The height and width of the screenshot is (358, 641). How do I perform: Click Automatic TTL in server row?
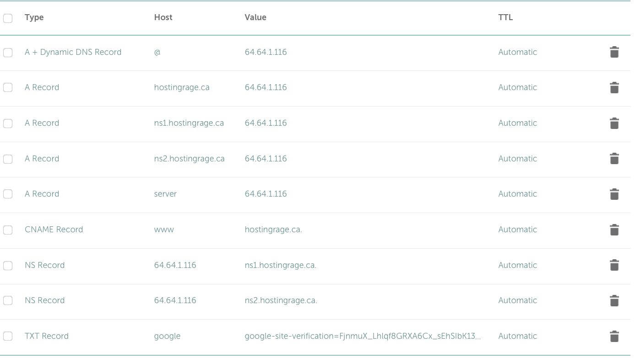click(518, 194)
